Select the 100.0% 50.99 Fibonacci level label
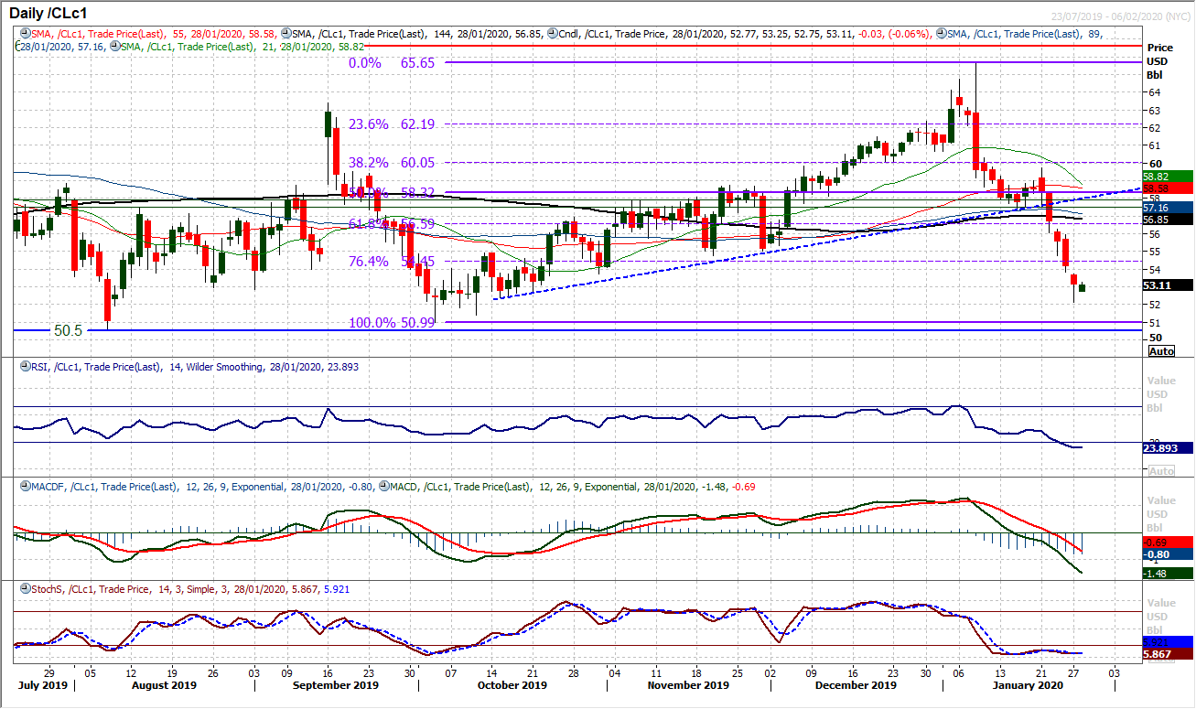 point(389,323)
